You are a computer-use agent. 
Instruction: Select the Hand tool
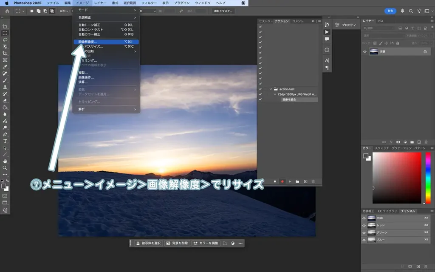(x=5, y=161)
